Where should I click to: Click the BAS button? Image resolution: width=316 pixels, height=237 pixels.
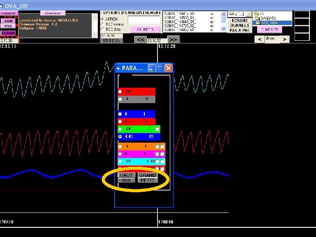pyautogui.click(x=126, y=180)
